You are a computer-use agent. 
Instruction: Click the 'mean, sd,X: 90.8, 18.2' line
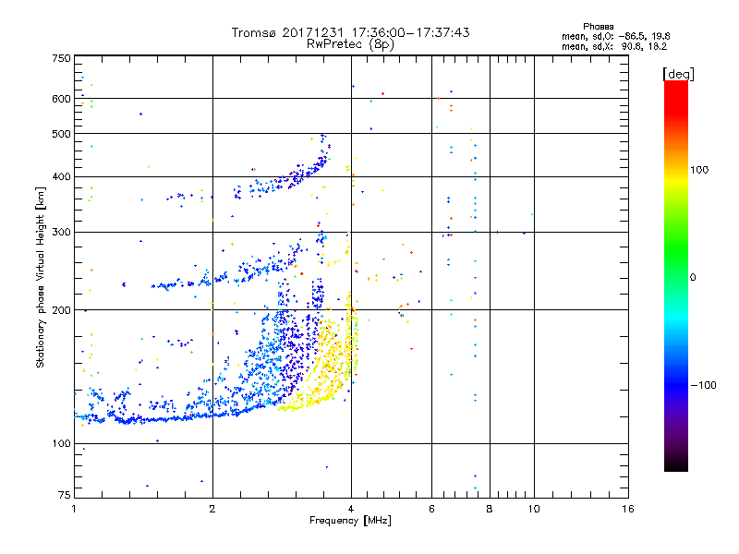(614, 46)
